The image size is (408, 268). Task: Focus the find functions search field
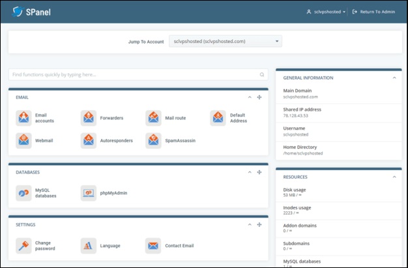[x=138, y=75]
